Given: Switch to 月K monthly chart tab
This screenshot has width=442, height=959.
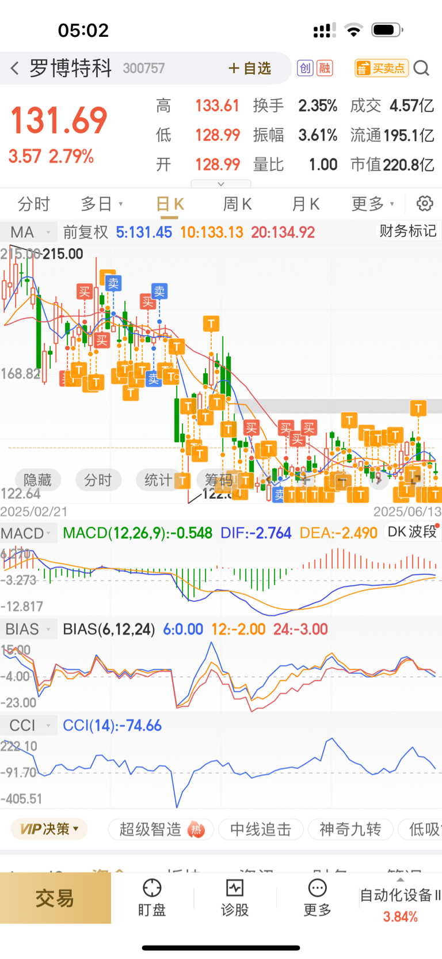Looking at the screenshot, I should point(306,204).
